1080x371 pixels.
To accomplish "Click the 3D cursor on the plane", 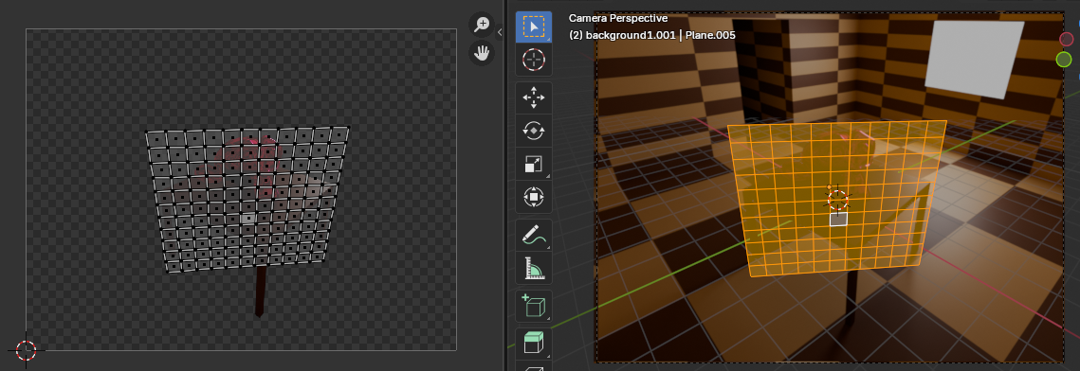I will pyautogui.click(x=838, y=200).
